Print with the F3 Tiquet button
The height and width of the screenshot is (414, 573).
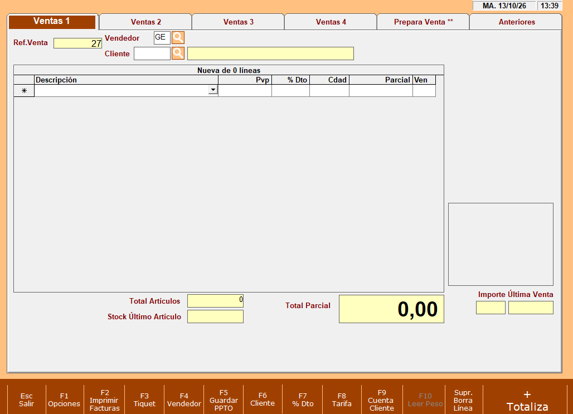[x=144, y=400]
